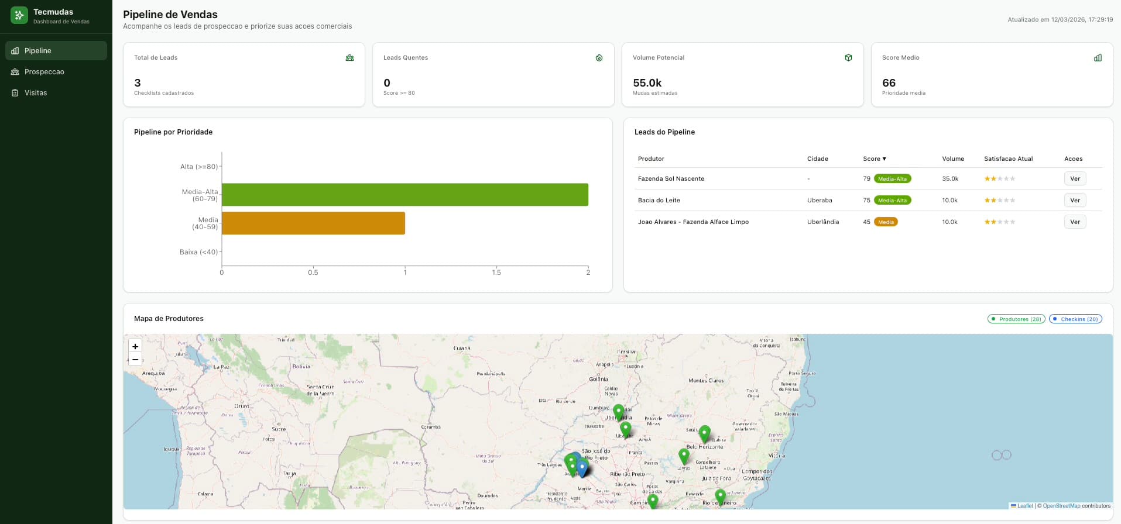Select the green marker near Lavras
This screenshot has height=524, width=1121.
[x=684, y=456]
